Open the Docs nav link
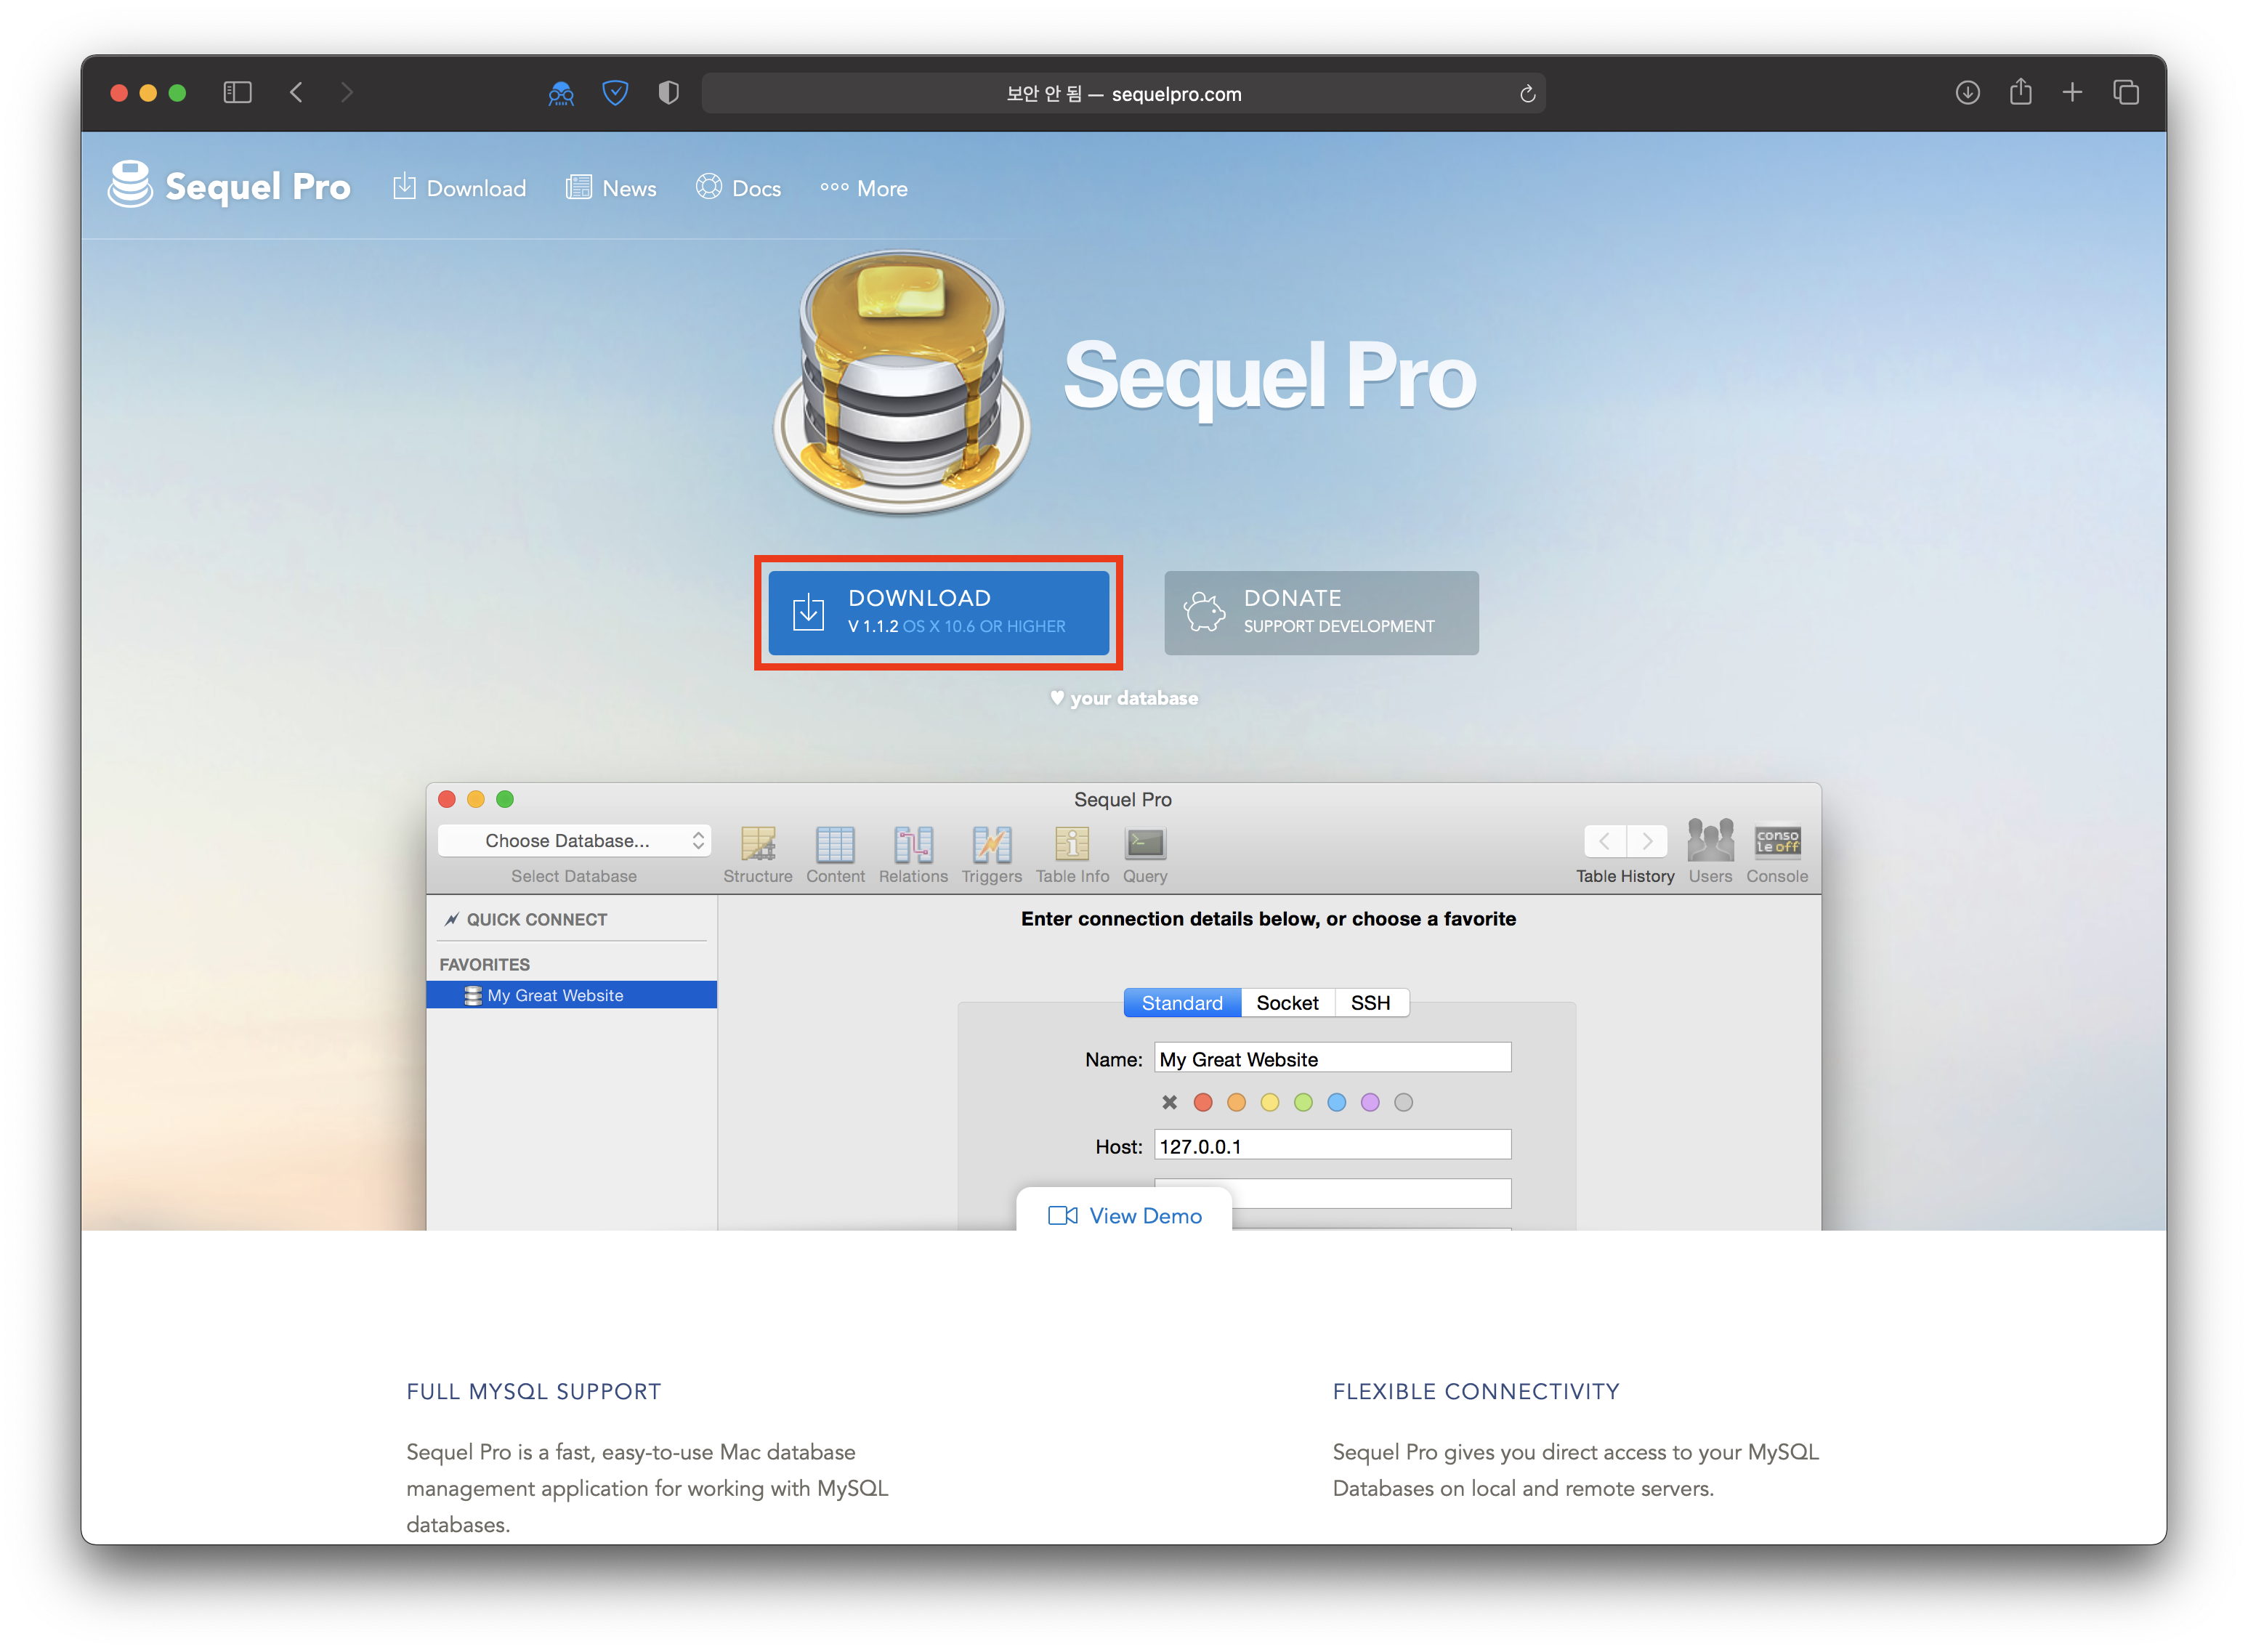2248x1652 pixels. pos(738,188)
